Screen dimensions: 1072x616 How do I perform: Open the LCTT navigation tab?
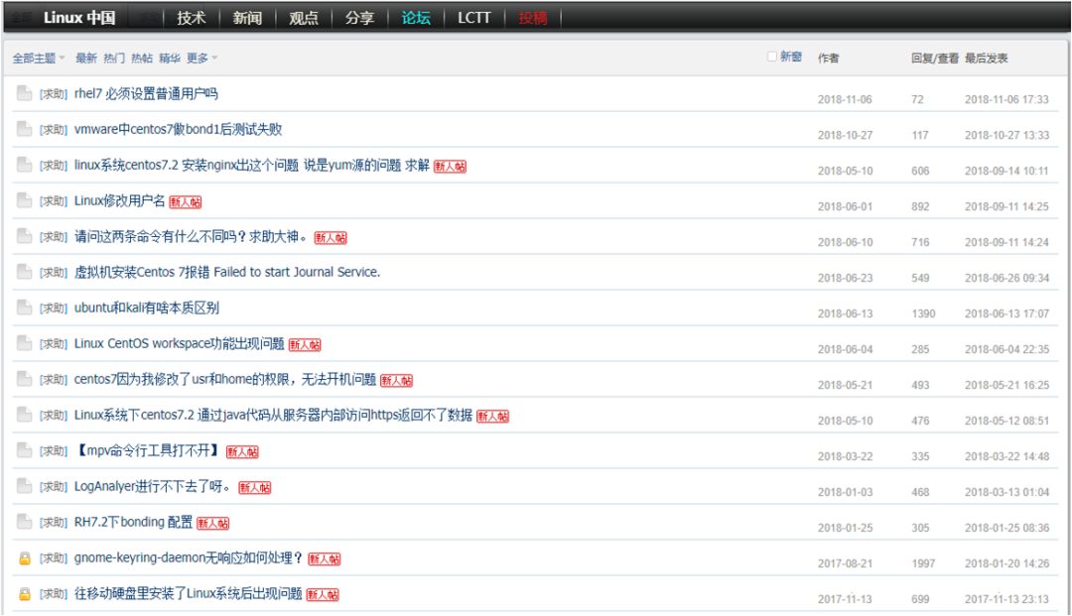pos(473,18)
